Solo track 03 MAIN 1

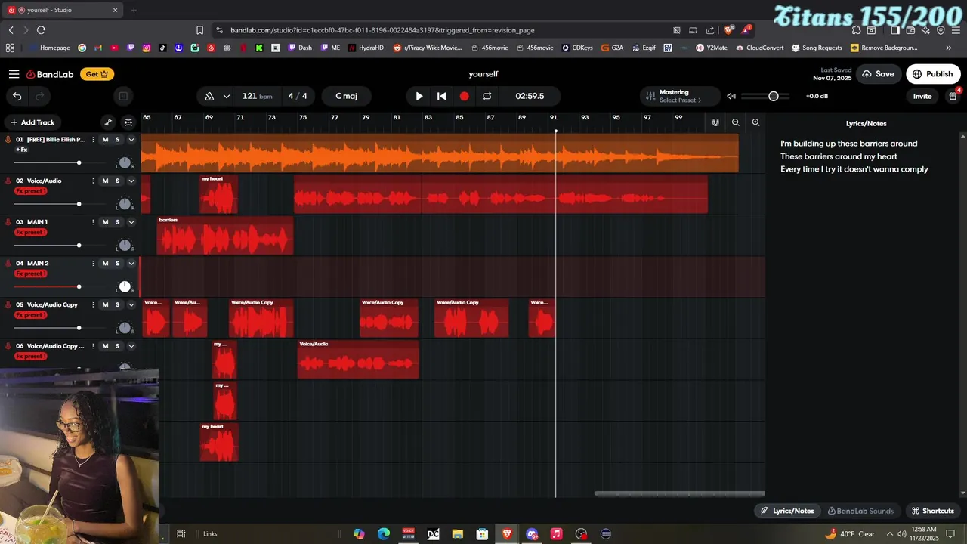pyautogui.click(x=117, y=222)
